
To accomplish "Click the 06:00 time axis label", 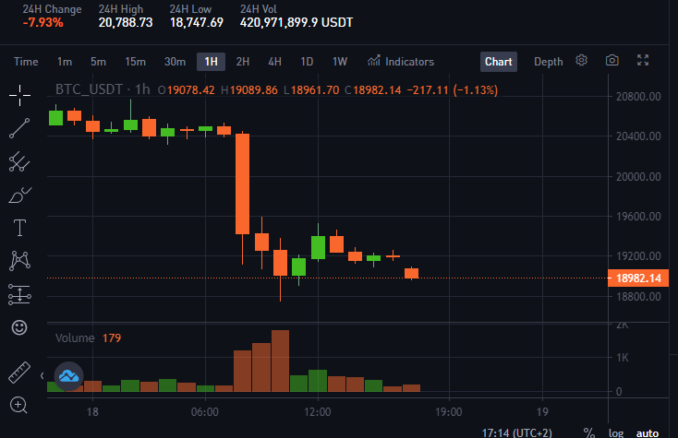I will point(205,412).
